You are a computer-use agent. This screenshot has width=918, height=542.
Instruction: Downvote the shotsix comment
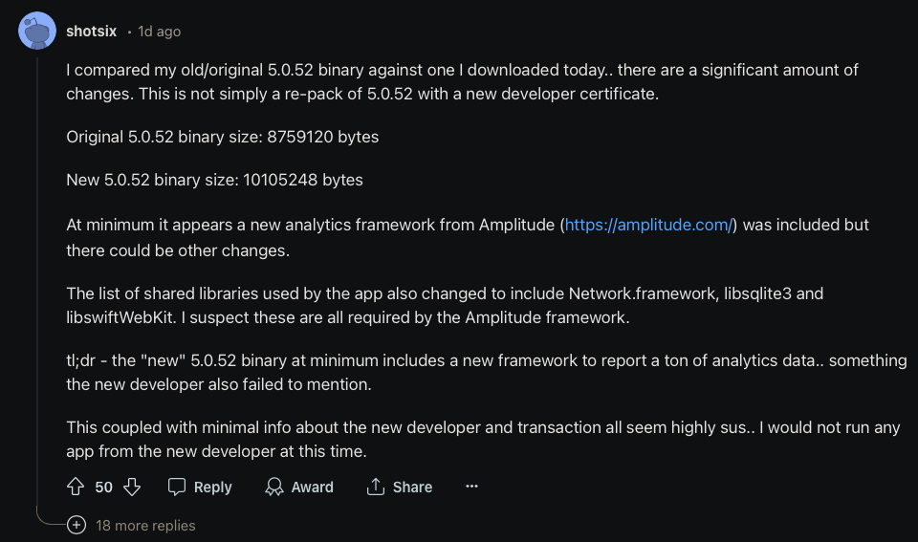(x=132, y=487)
